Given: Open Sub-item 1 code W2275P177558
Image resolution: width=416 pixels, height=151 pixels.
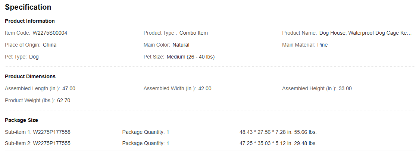Looking at the screenshot, I should (x=51, y=132).
